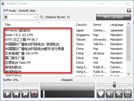Viewport: 134px width, 101px height.
Task: Click the Stations found: 13 label
Action: point(57,17)
